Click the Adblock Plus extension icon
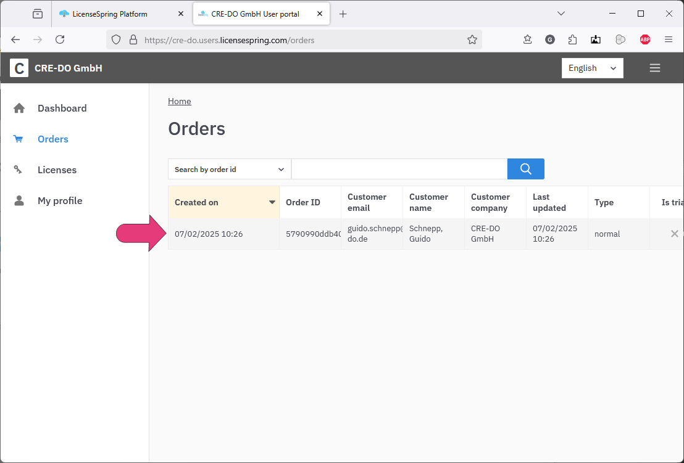The width and height of the screenshot is (684, 463). click(644, 39)
